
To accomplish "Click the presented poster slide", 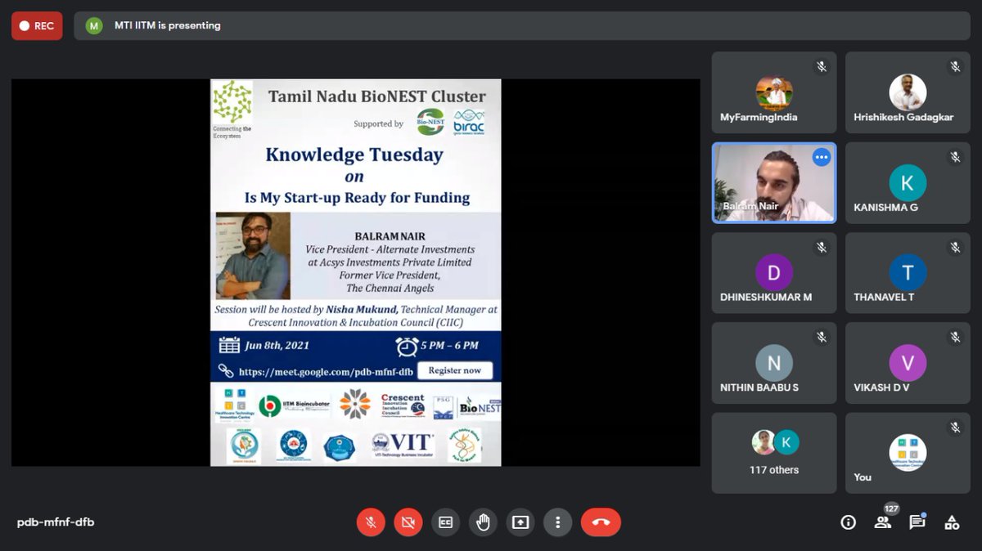I will click(355, 272).
